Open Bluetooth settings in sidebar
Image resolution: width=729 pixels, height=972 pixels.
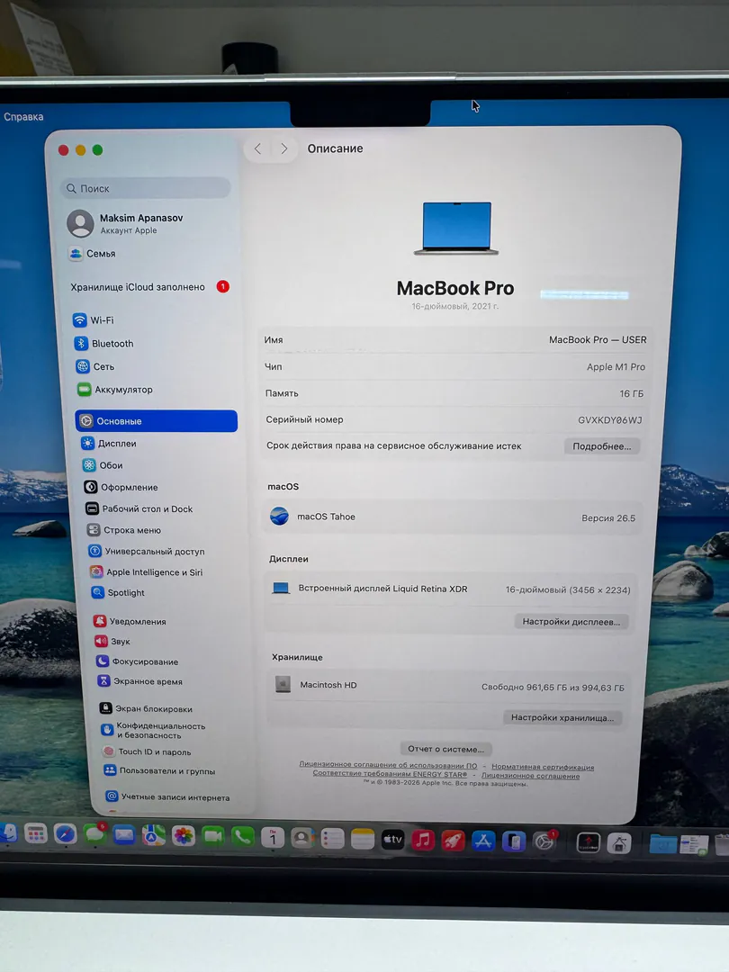click(x=104, y=344)
